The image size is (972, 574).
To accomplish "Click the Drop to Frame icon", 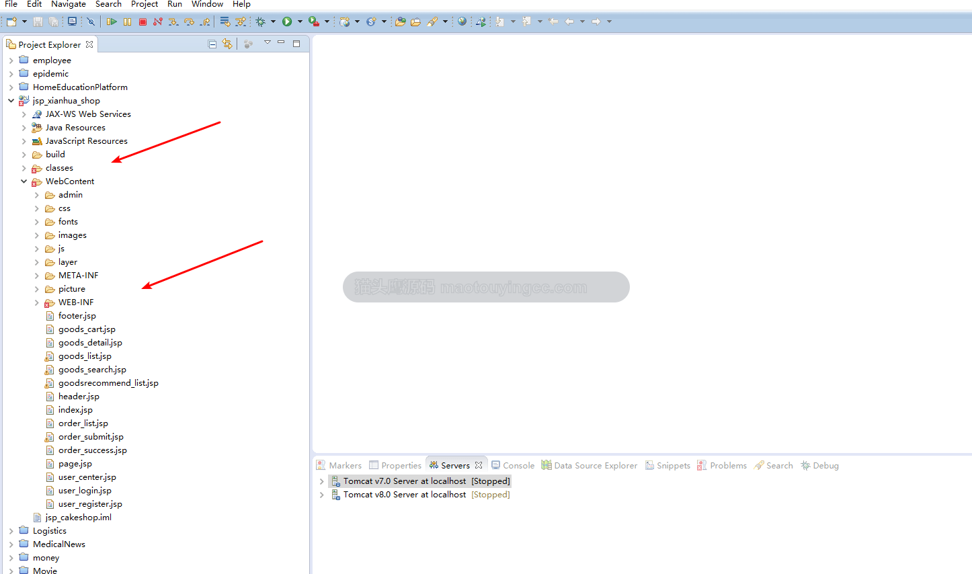I will [x=225, y=22].
